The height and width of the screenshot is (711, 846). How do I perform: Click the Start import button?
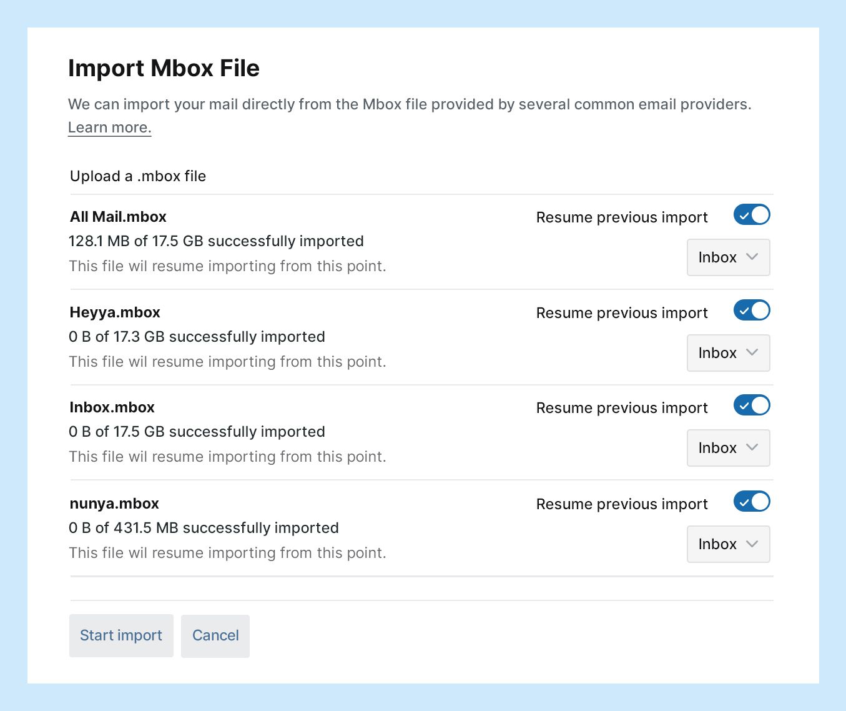[x=121, y=635]
